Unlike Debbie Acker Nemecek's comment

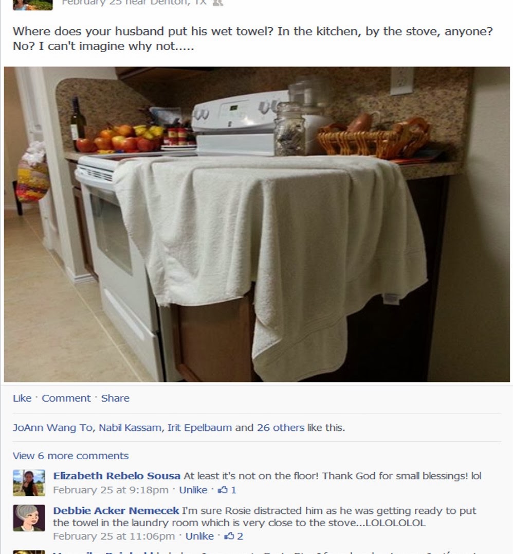pos(199,536)
